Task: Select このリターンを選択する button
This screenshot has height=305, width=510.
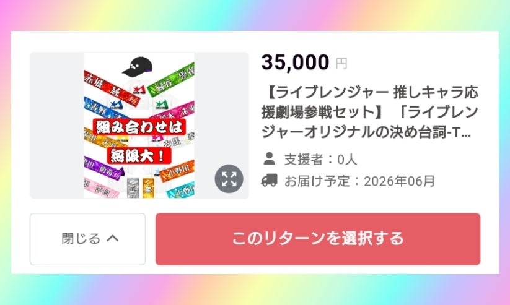Action: click(318, 239)
